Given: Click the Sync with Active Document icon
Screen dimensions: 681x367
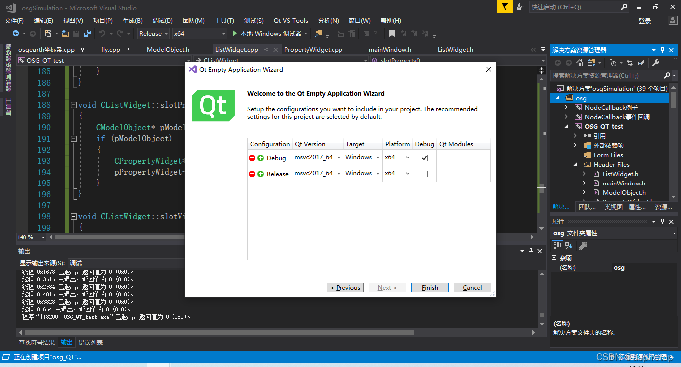Looking at the screenshot, I should coord(630,63).
